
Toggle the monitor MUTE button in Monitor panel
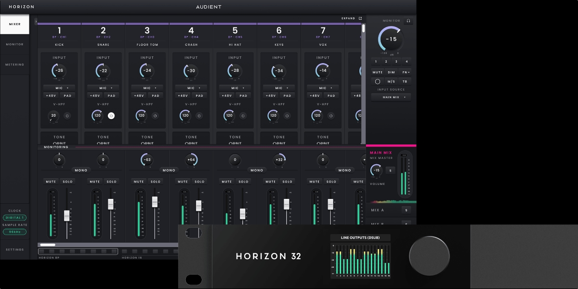pos(378,72)
